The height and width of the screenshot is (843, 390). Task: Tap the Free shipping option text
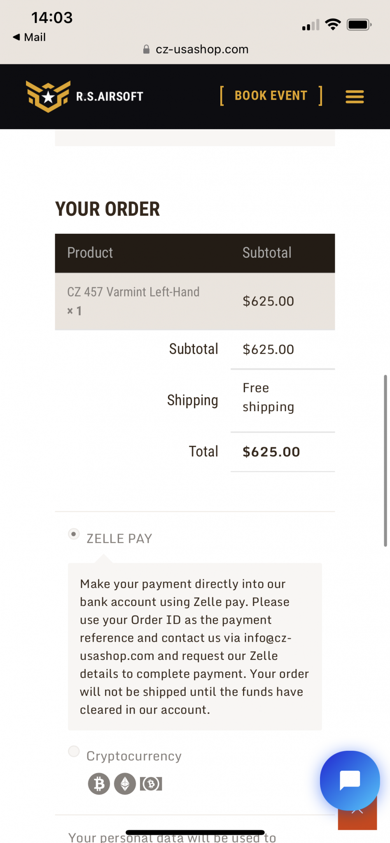(x=268, y=397)
